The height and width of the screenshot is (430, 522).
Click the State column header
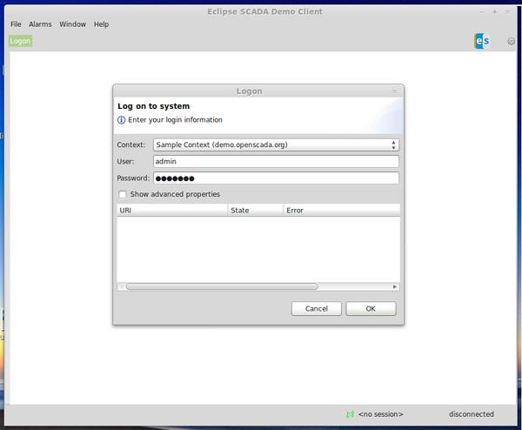256,210
